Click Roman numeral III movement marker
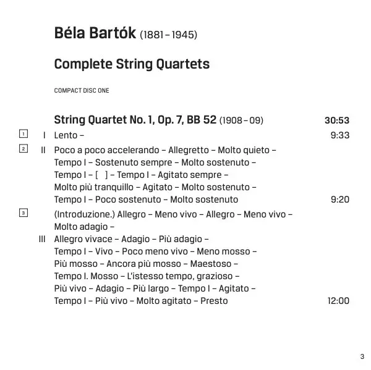The image size is (371, 370). 43,239
